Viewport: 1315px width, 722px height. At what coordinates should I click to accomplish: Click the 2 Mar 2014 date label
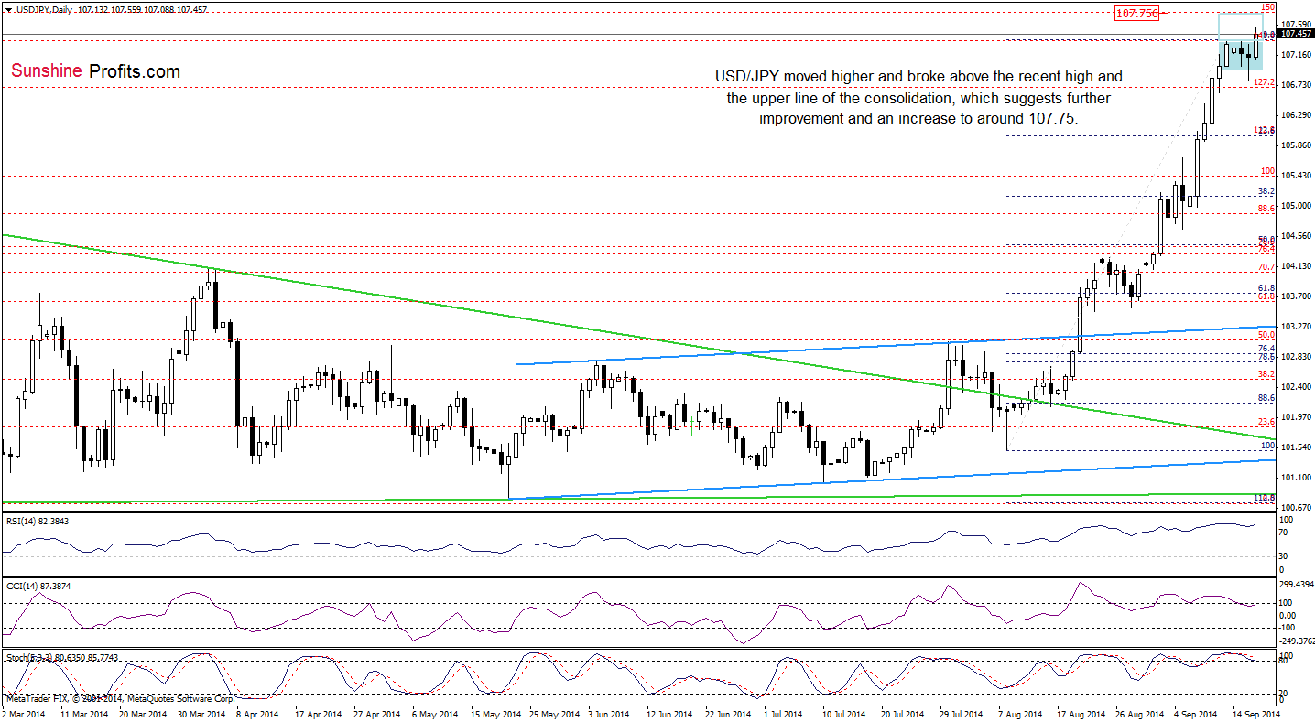click(x=26, y=713)
